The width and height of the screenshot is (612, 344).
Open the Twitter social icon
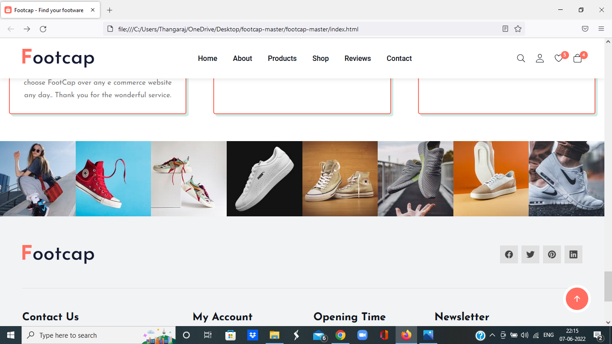point(530,254)
